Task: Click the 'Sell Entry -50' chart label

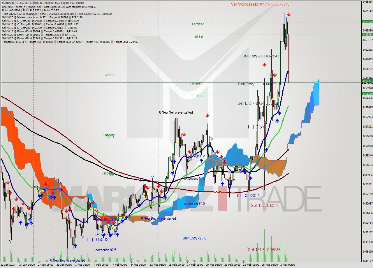Action: click(257, 84)
